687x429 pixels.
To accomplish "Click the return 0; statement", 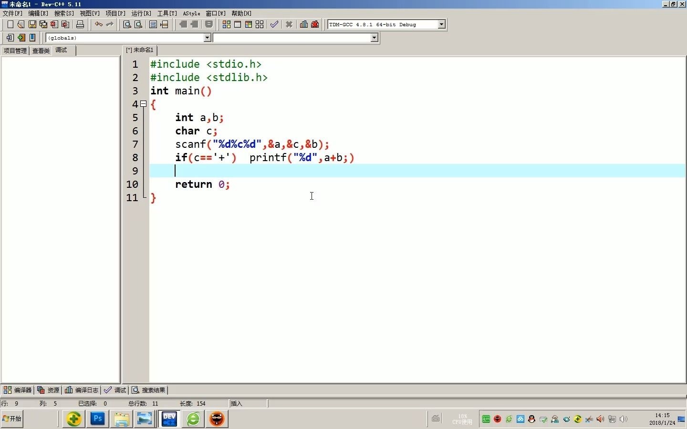I will (202, 184).
